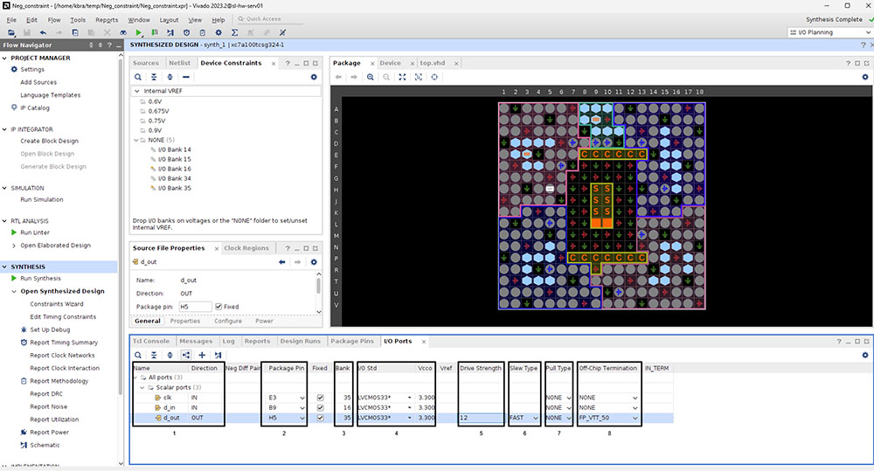Click the binoculars Find icon in the main toolbar

123,33
